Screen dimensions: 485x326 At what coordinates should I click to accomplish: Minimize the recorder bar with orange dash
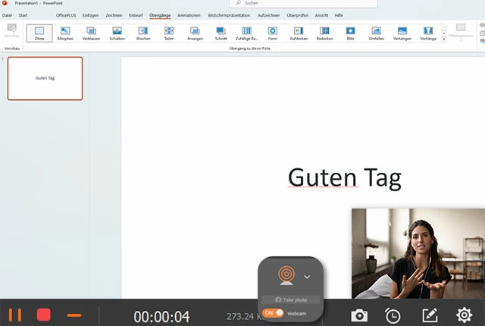pyautogui.click(x=74, y=315)
